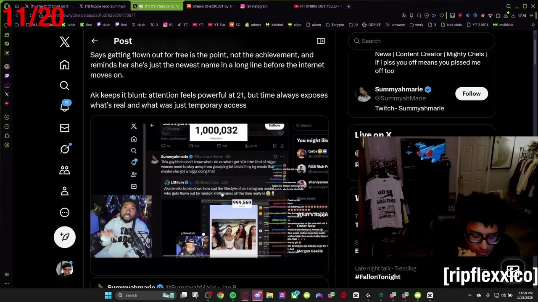Viewport: 538px width, 302px height.
Task: Open the three-dots menu at Opera sidebar bottom
Action: coord(7,284)
